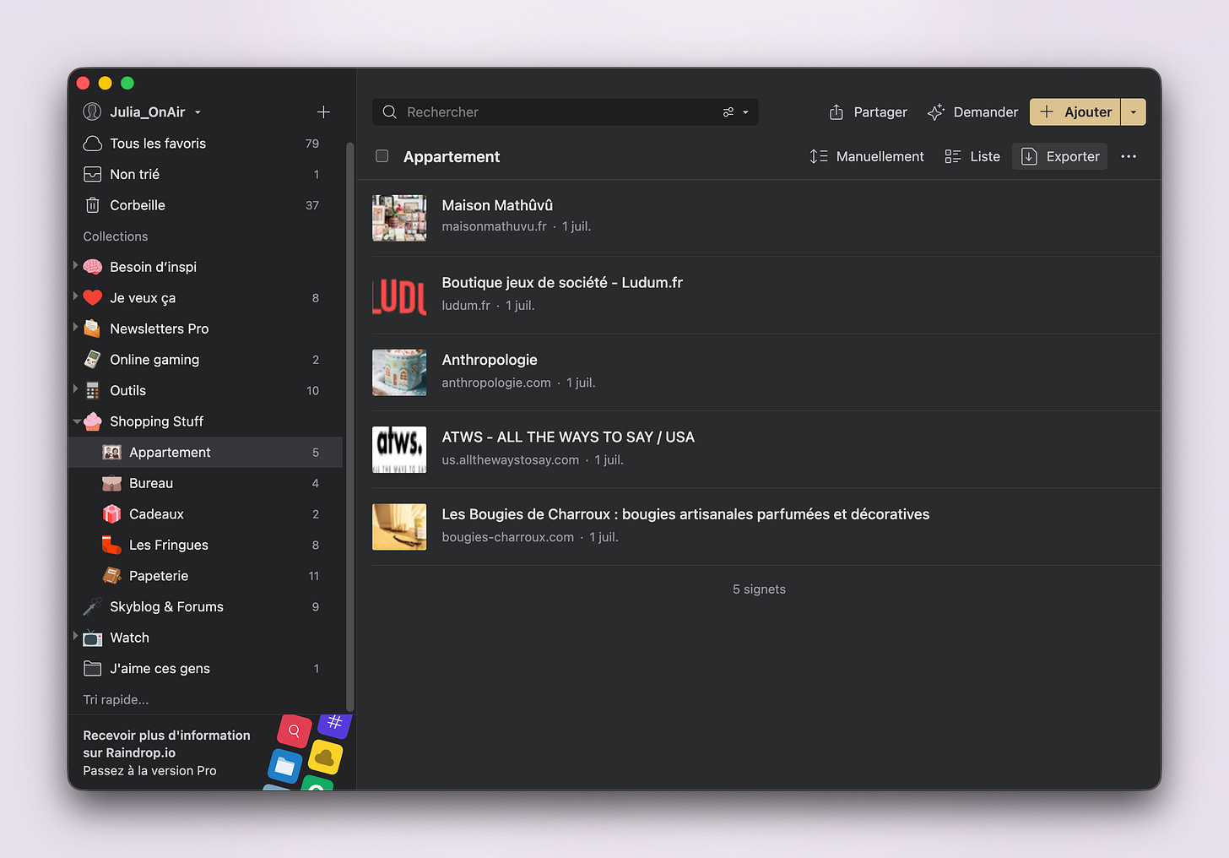Click the microphone icon of Skyblog & Forums

[93, 606]
